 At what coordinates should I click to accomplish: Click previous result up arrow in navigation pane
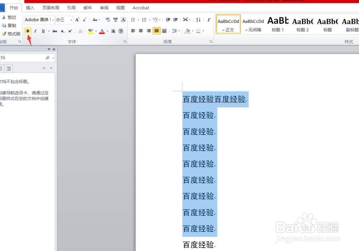[x=44, y=68]
